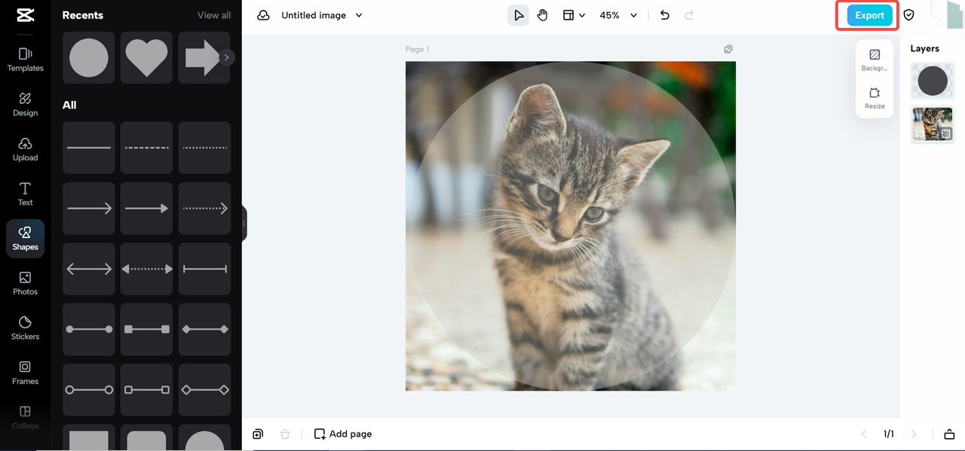Open the Frames sidebar tab
The width and height of the screenshot is (965, 451).
[x=25, y=373]
